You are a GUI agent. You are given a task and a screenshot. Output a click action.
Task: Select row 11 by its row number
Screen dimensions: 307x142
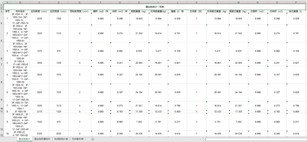coord(2,111)
